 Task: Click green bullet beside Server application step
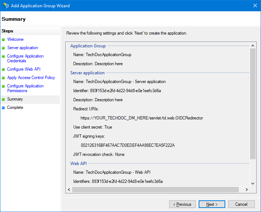(x=3, y=48)
